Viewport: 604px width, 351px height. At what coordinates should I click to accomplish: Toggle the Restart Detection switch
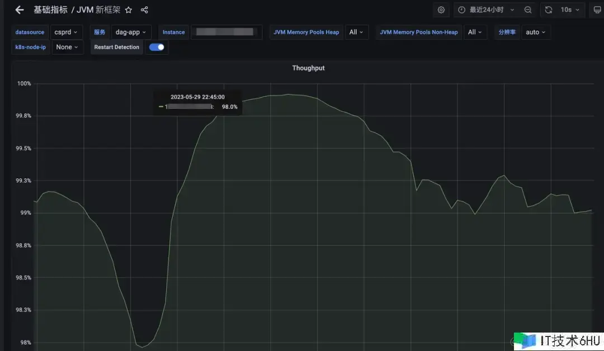click(157, 48)
